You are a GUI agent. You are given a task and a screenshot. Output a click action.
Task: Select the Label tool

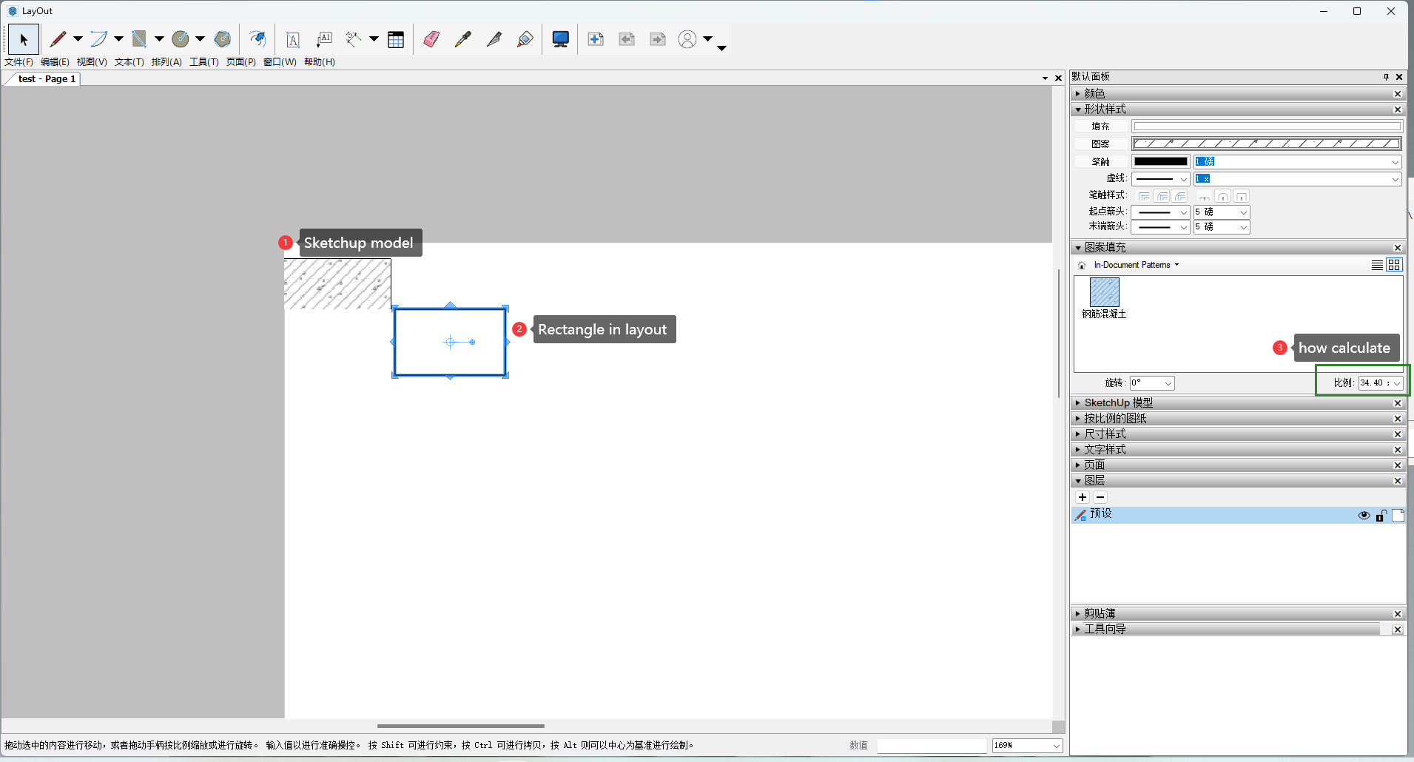click(324, 39)
